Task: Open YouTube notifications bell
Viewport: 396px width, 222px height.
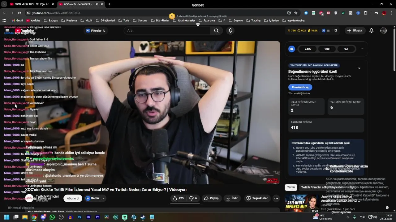Action: [x=372, y=31]
